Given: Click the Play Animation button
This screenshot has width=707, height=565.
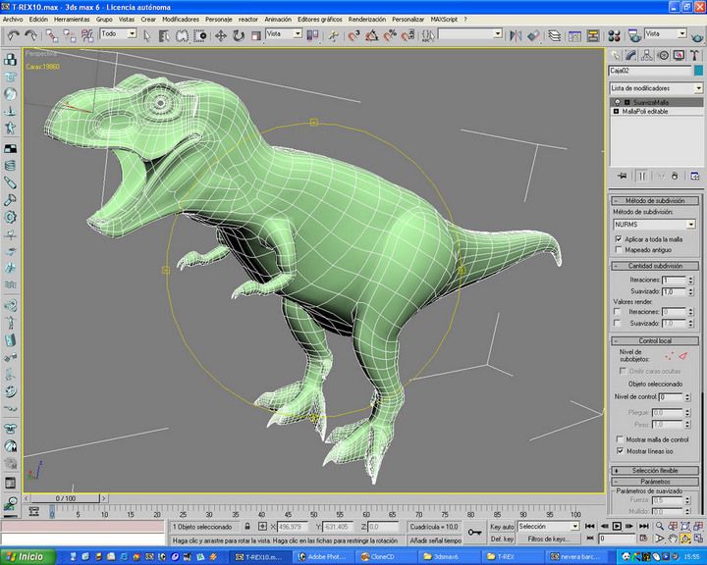Looking at the screenshot, I should pos(618,526).
